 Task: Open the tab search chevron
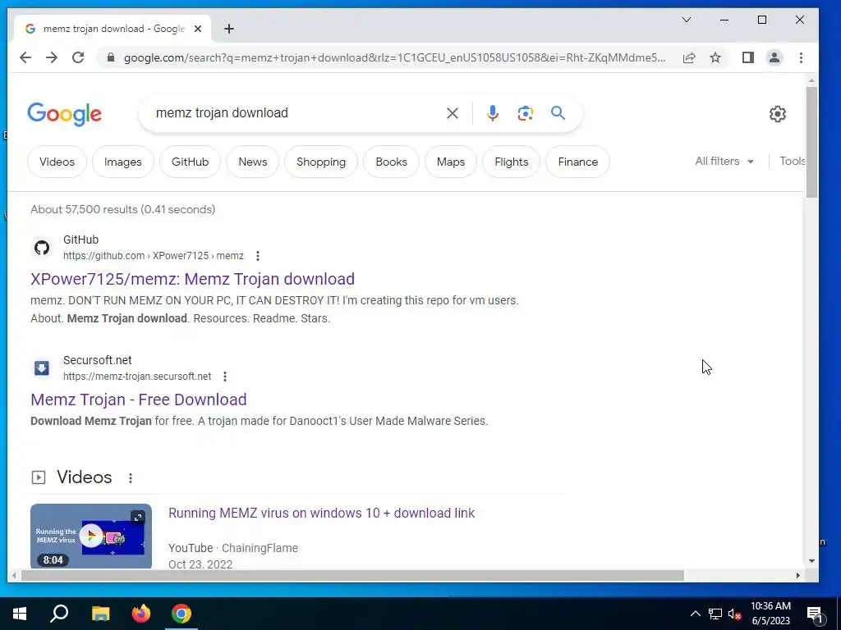pyautogui.click(x=686, y=20)
